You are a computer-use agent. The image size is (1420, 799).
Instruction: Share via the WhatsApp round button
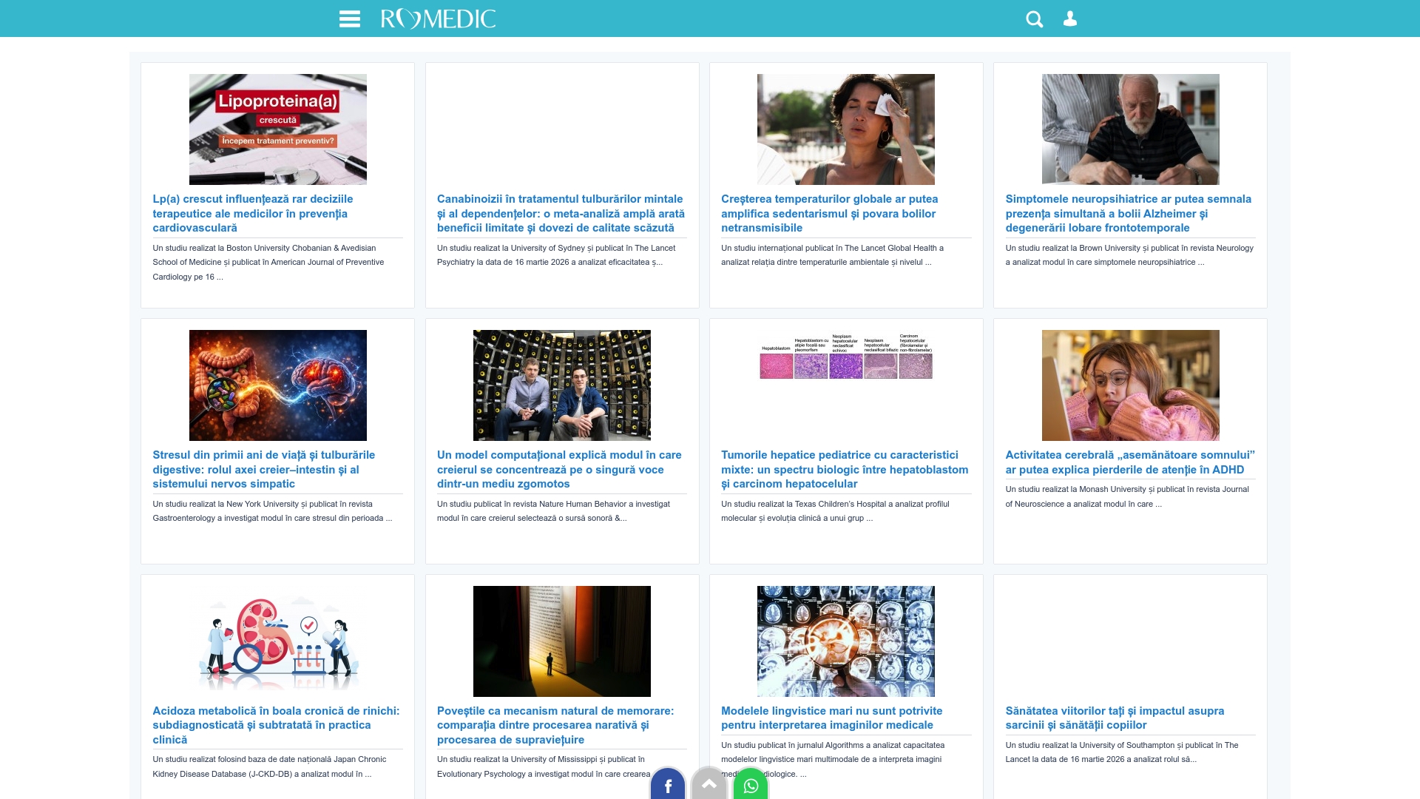(751, 784)
